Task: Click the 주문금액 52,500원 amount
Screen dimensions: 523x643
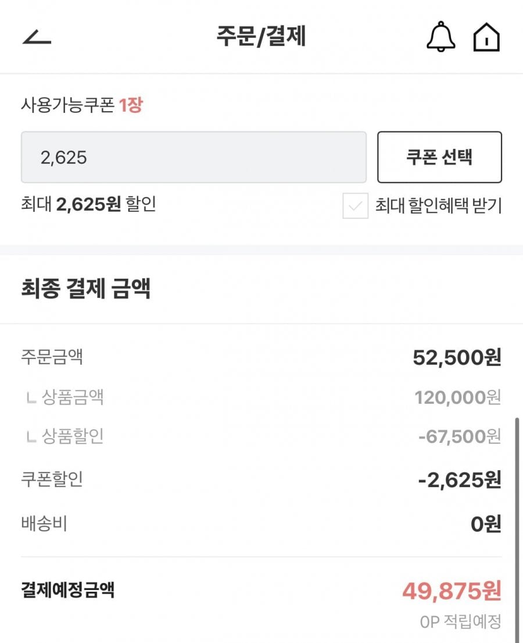Action: (457, 357)
